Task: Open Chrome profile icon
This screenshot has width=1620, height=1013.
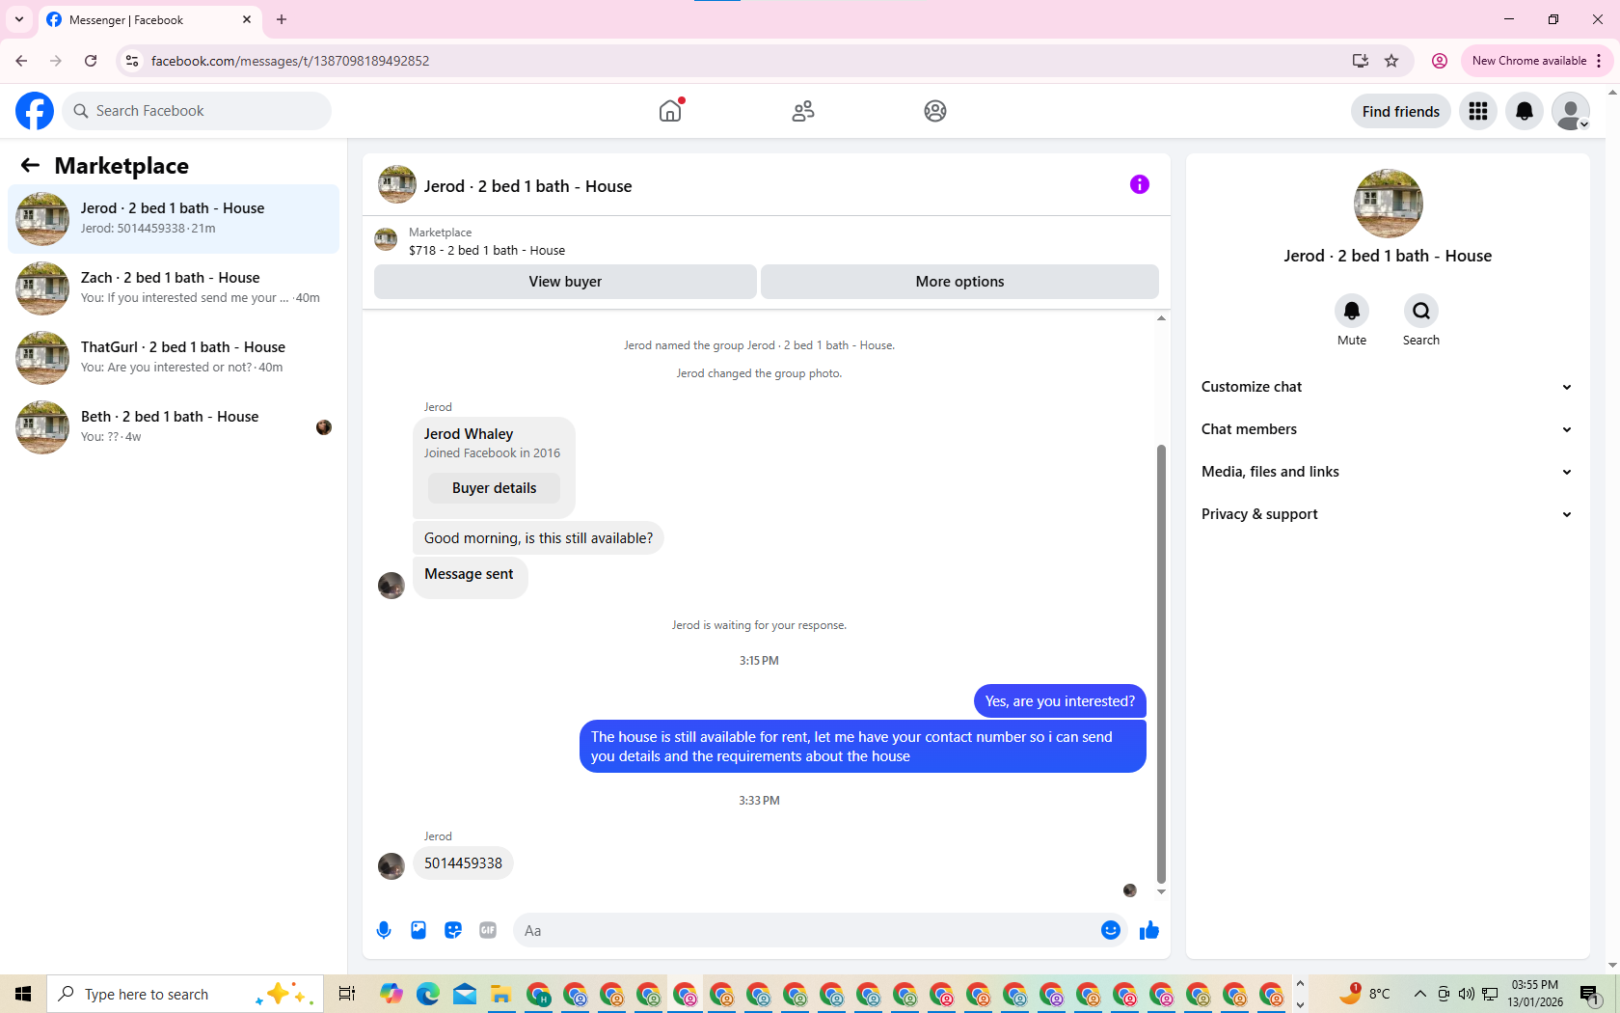Action: point(1440,61)
